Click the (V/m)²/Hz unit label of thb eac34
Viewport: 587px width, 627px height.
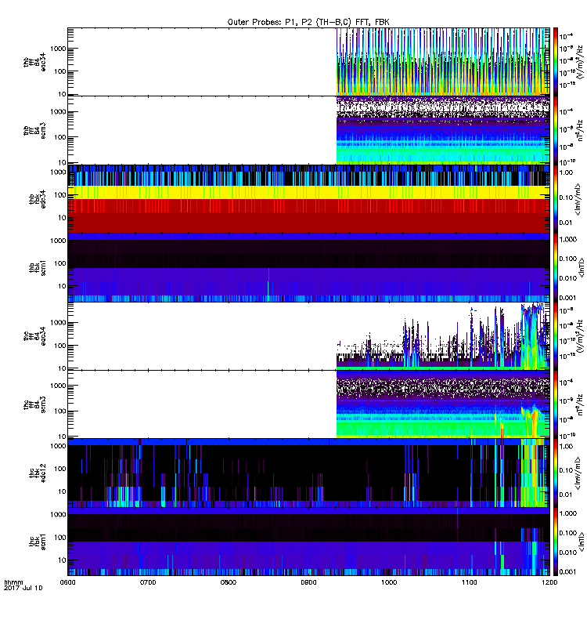pyautogui.click(x=580, y=62)
